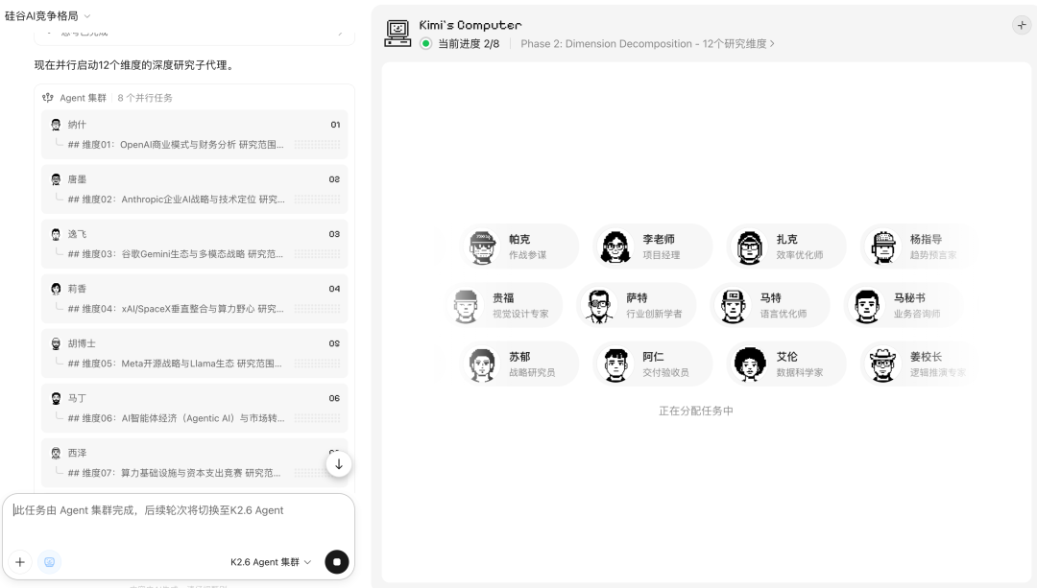The width and height of the screenshot is (1037, 588).
Task: Open 纳什 维度01 OpenAI task item
Action: tap(195, 134)
